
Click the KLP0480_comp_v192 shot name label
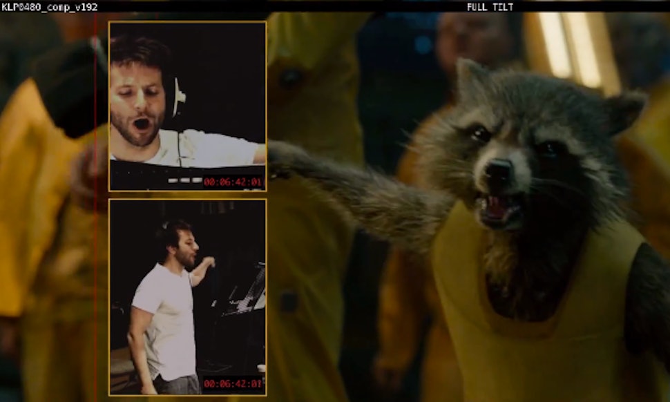tap(50, 8)
